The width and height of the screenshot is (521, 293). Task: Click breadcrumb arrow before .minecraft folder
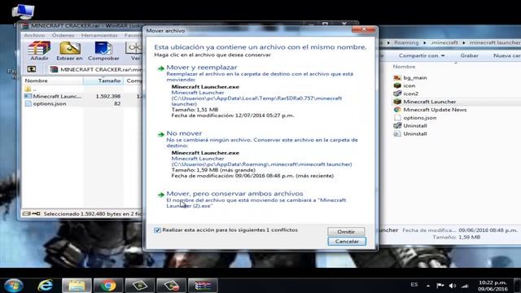pos(425,42)
